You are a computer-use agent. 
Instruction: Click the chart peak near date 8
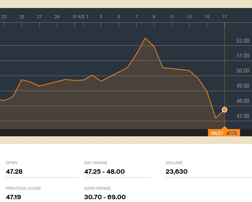click(145, 38)
